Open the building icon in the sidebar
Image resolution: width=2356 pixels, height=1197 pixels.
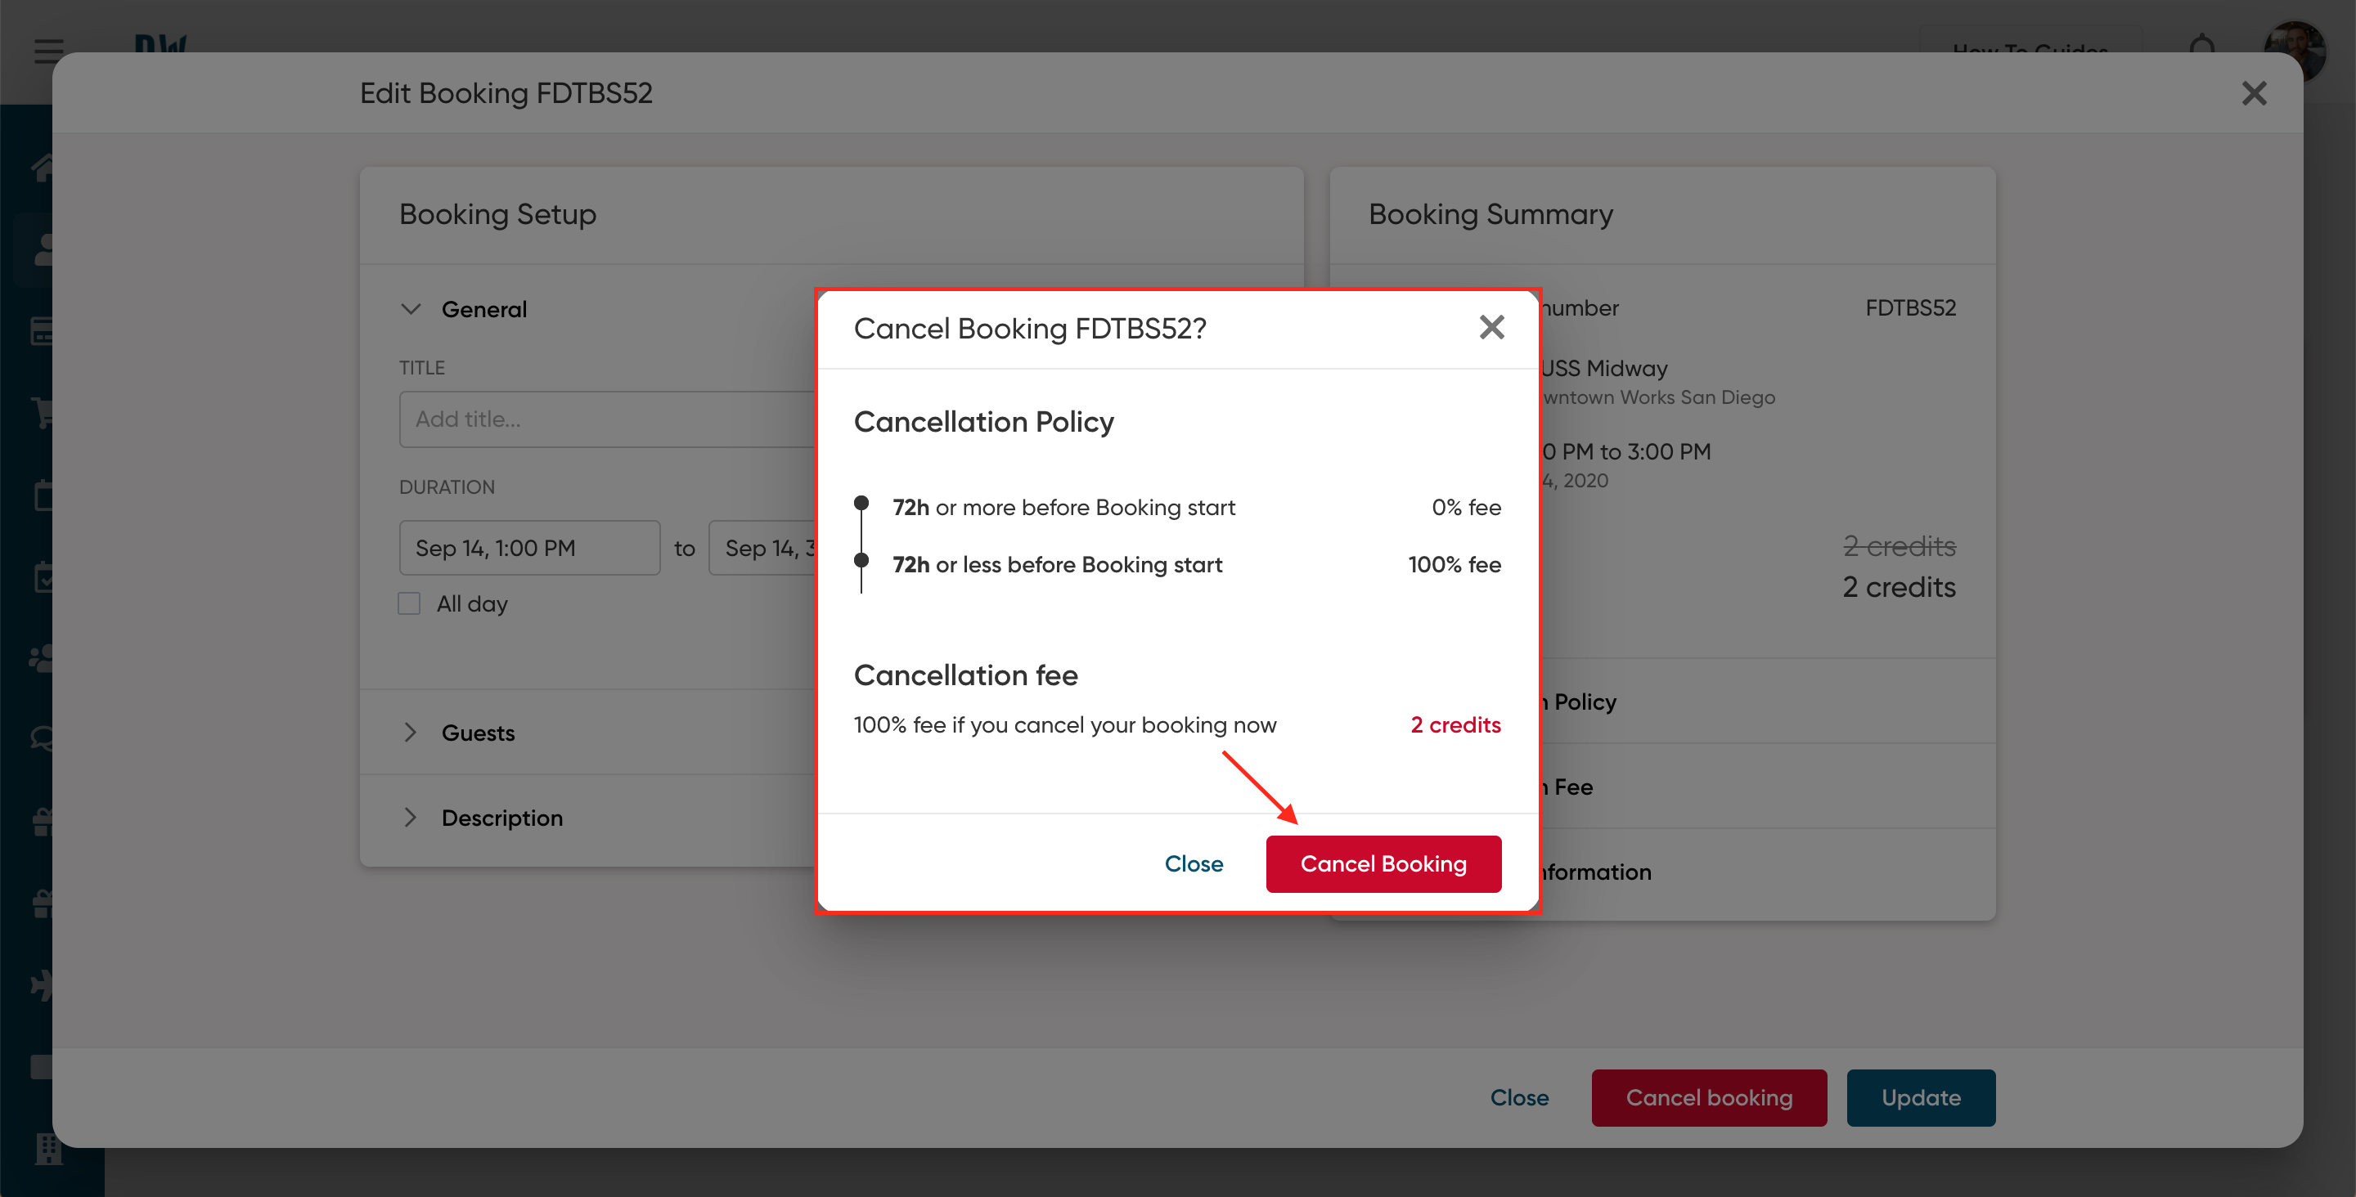(47, 1148)
